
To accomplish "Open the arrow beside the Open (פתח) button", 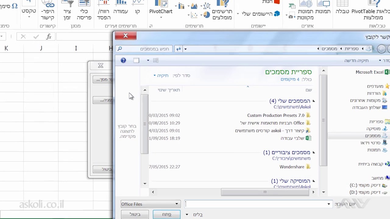I will (x=187, y=214).
